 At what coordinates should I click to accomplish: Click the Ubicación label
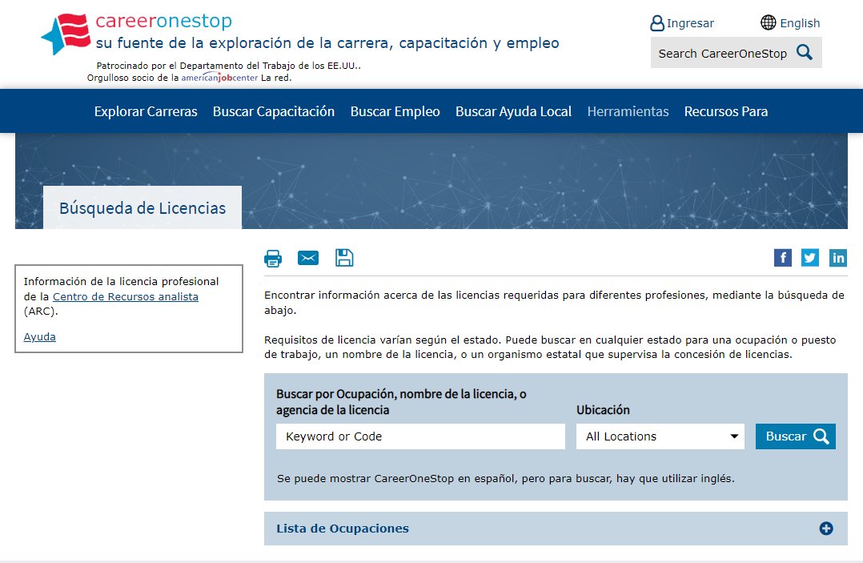604,410
